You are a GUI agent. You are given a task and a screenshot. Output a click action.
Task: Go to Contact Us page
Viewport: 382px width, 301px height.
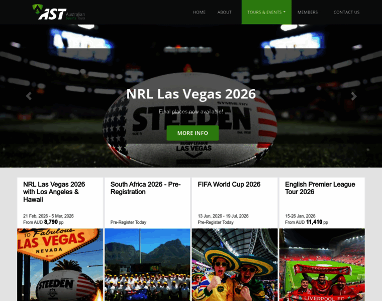pyautogui.click(x=346, y=12)
